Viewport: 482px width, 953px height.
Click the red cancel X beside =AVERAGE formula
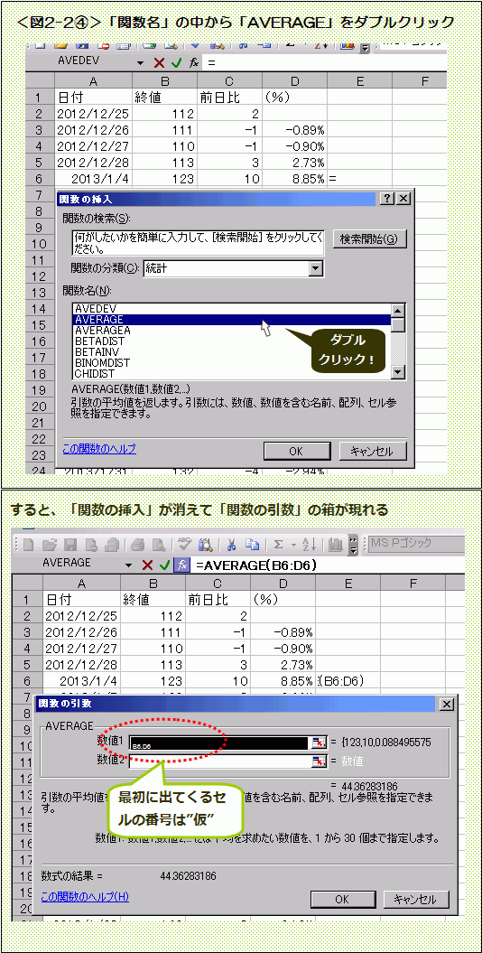tap(147, 565)
